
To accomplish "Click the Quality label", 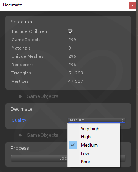I will [x=19, y=120].
